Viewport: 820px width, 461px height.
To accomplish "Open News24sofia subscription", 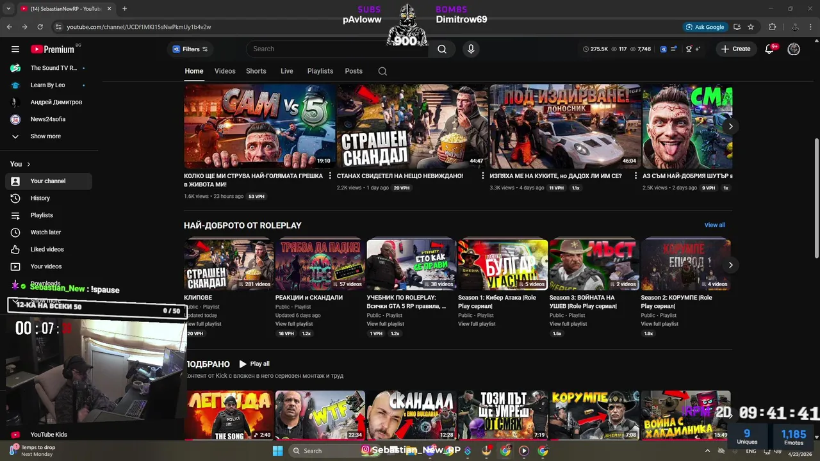I will [48, 119].
